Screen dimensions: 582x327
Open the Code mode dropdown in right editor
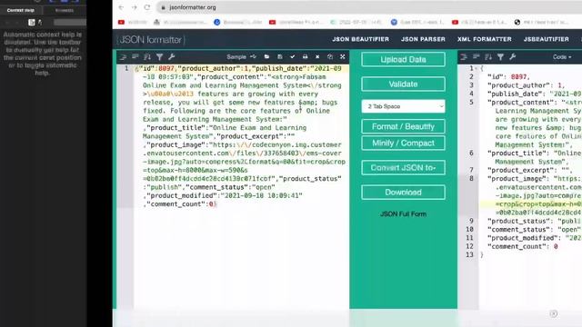coord(562,56)
